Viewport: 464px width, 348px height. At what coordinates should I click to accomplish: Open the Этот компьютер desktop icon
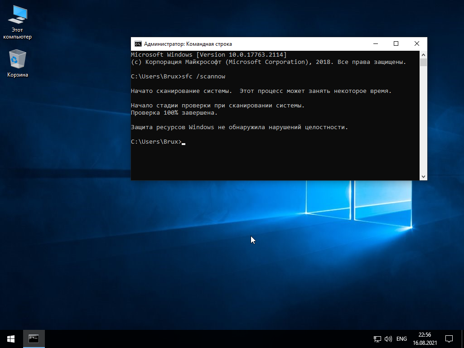pyautogui.click(x=17, y=16)
